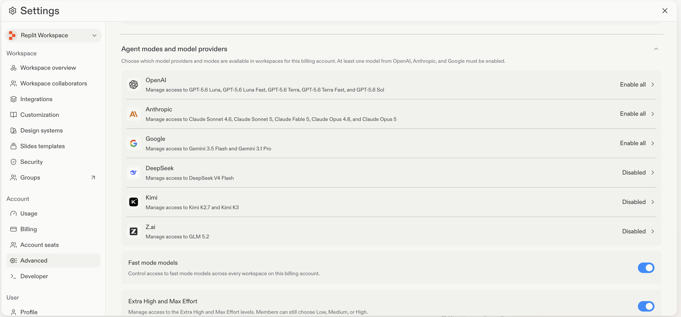Image resolution: width=681 pixels, height=317 pixels.
Task: Click the Google logo icon
Action: coord(133,143)
